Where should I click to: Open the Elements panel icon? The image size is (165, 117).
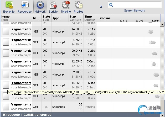(x=9, y=7)
